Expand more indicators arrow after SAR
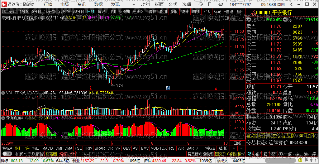Viewport: 319px width, 164px height. (x=198, y=148)
